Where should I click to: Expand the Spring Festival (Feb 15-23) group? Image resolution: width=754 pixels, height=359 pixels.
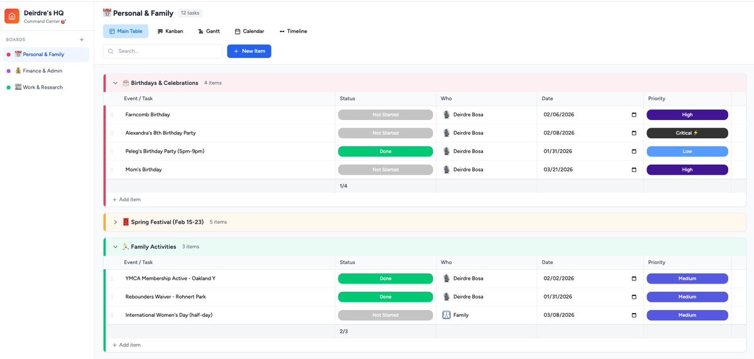tap(116, 222)
